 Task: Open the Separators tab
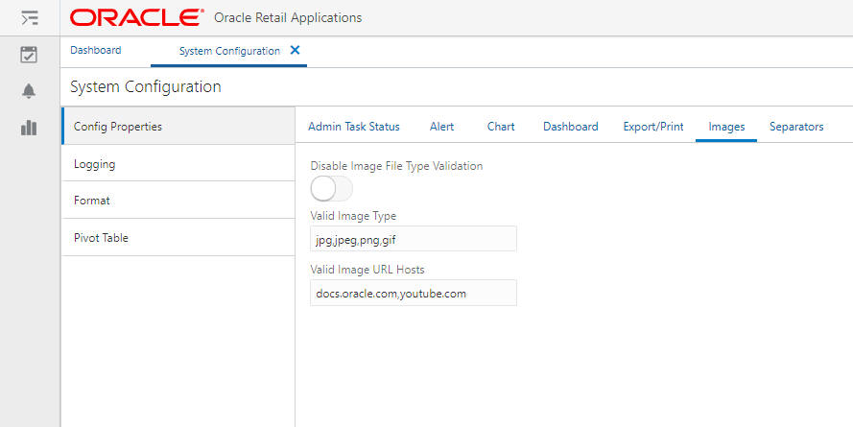click(796, 127)
